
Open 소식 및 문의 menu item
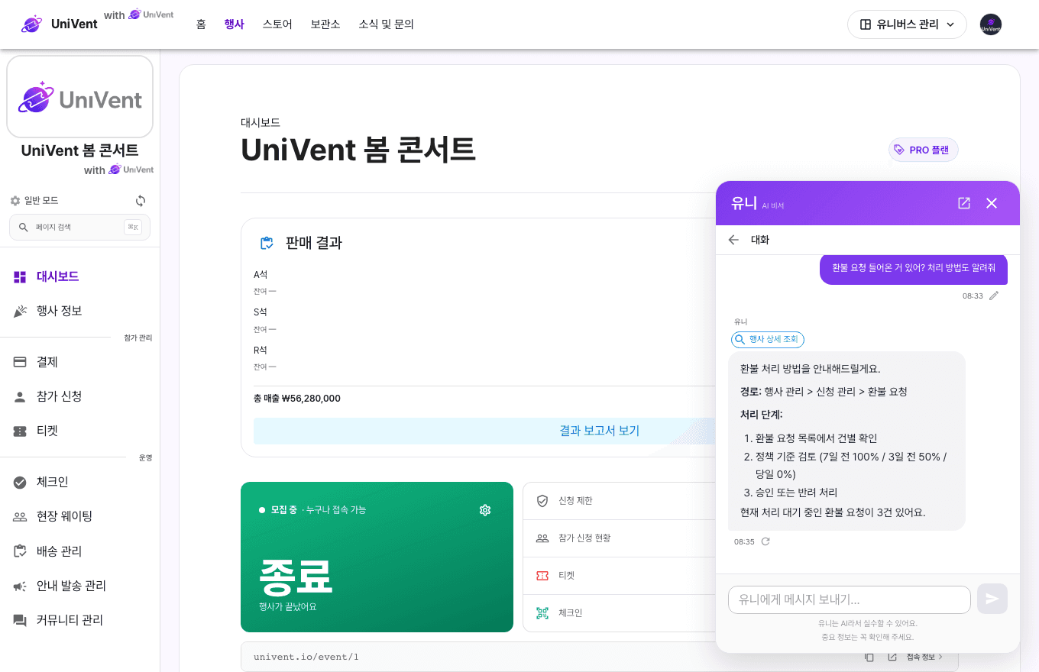tap(386, 24)
